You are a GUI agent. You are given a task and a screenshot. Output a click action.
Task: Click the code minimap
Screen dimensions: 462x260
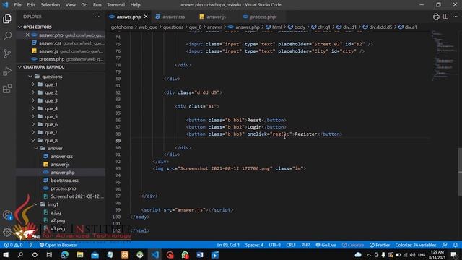tap(445, 56)
